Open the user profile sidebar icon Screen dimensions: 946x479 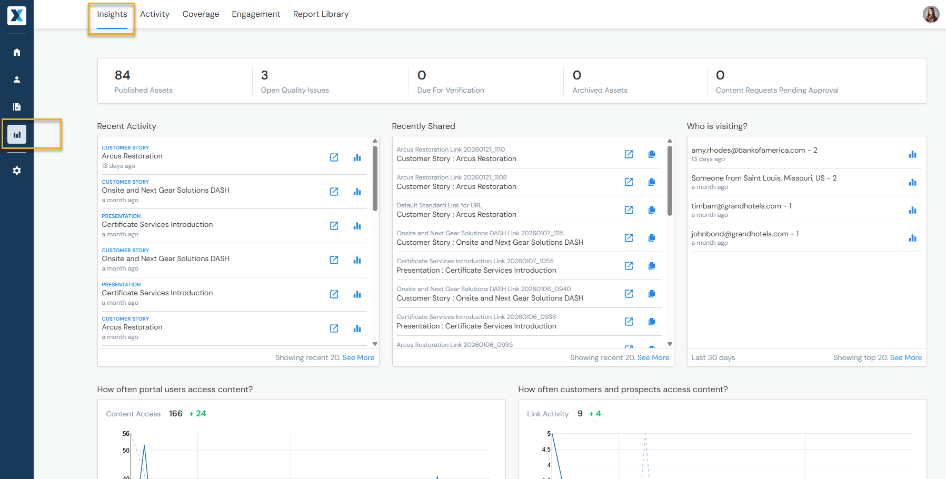tap(17, 79)
